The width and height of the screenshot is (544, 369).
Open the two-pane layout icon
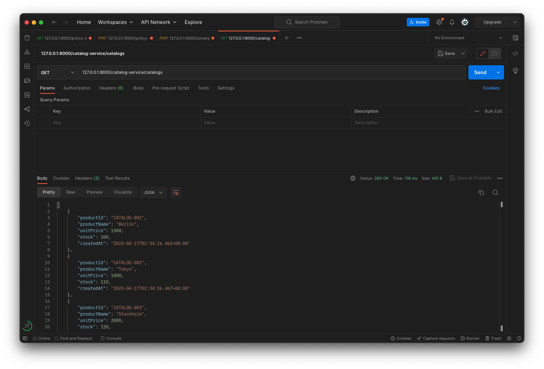coord(509,338)
